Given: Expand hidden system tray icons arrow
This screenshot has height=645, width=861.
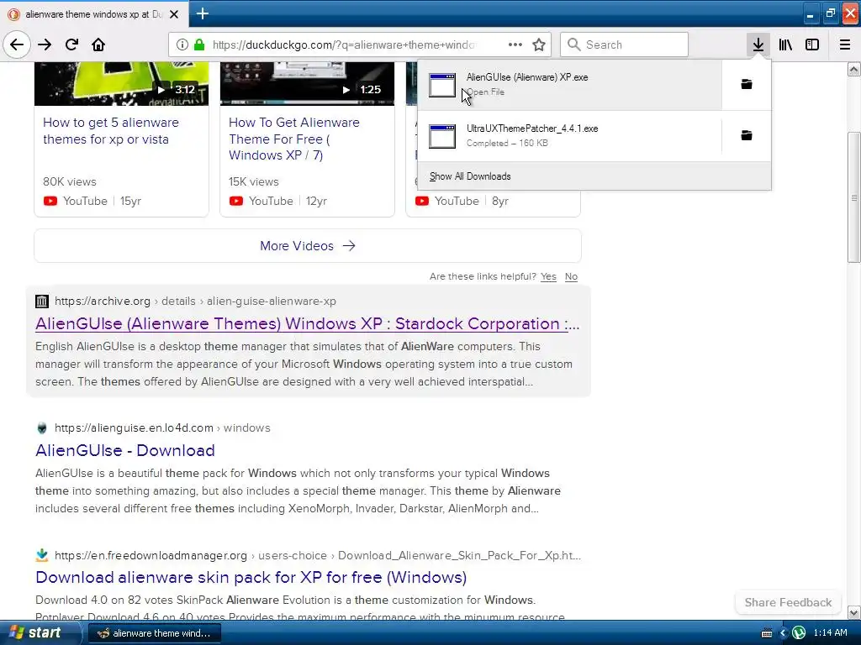Looking at the screenshot, I should pos(783,633).
